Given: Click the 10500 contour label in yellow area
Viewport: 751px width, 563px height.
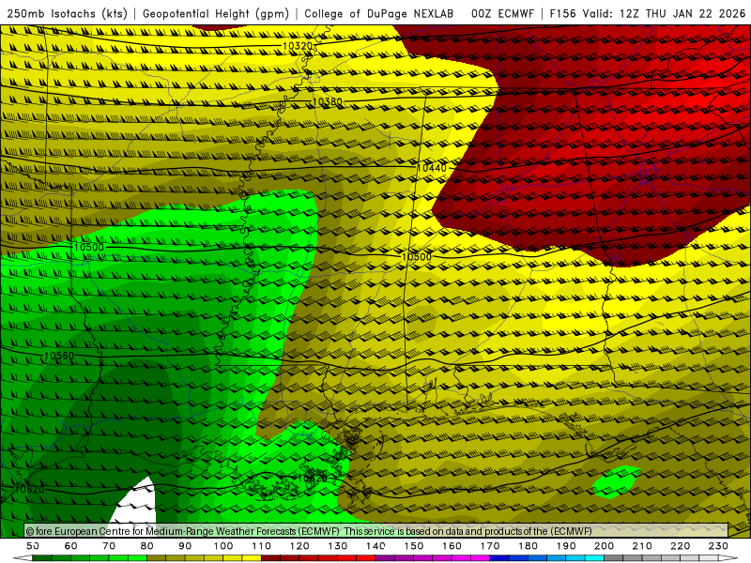Looking at the screenshot, I should [x=416, y=256].
